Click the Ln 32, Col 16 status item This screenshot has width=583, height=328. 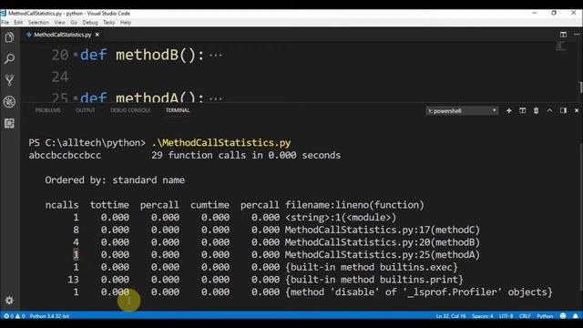(x=451, y=316)
